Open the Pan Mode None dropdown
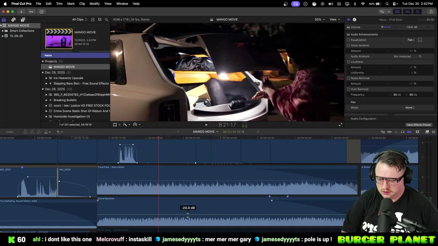 [x=410, y=108]
